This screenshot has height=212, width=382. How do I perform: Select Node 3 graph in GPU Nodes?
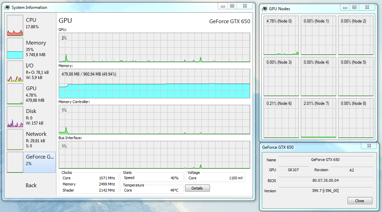point(281,77)
